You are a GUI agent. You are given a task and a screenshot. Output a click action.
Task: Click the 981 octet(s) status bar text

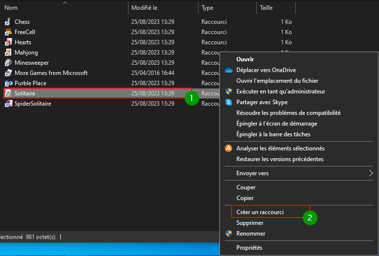[x=40, y=237]
